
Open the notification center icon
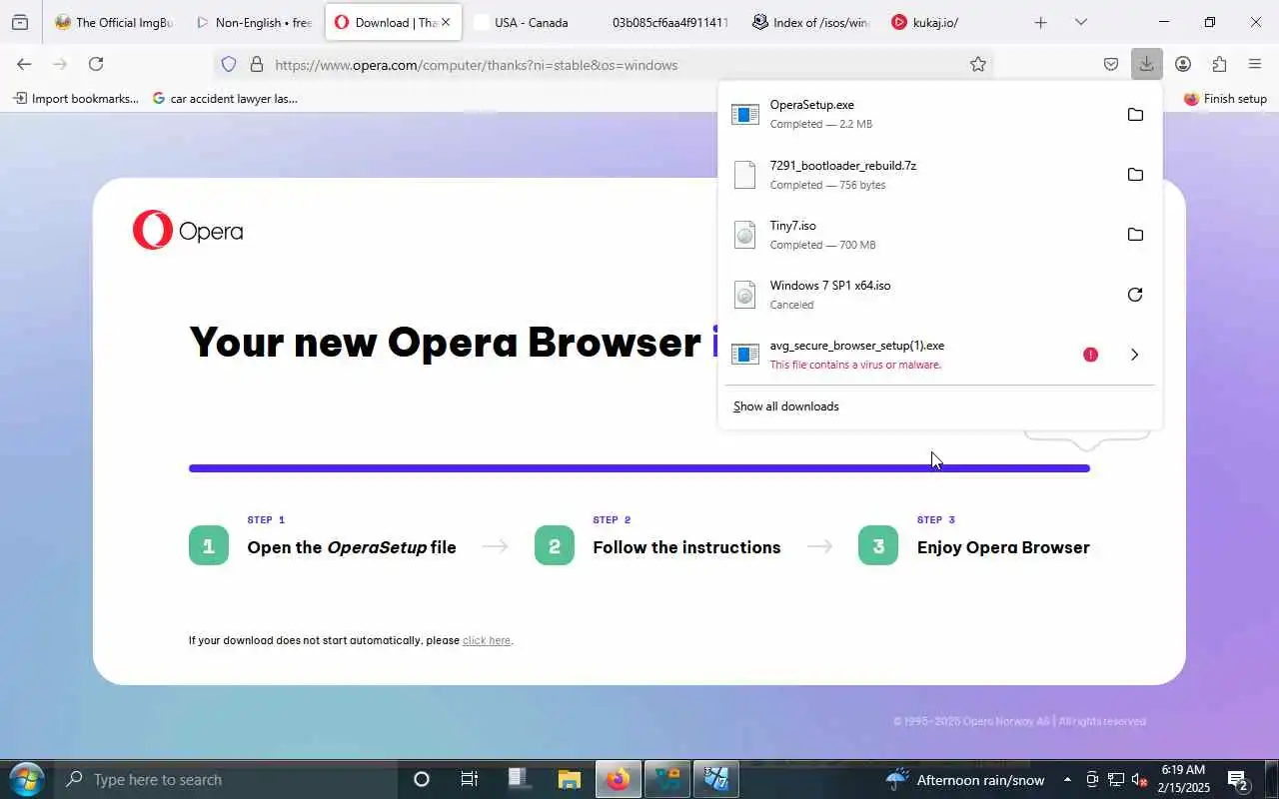pos(1239,780)
